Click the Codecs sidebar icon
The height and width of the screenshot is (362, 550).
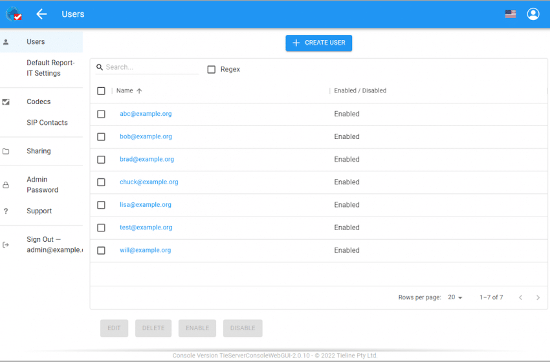coord(6,102)
